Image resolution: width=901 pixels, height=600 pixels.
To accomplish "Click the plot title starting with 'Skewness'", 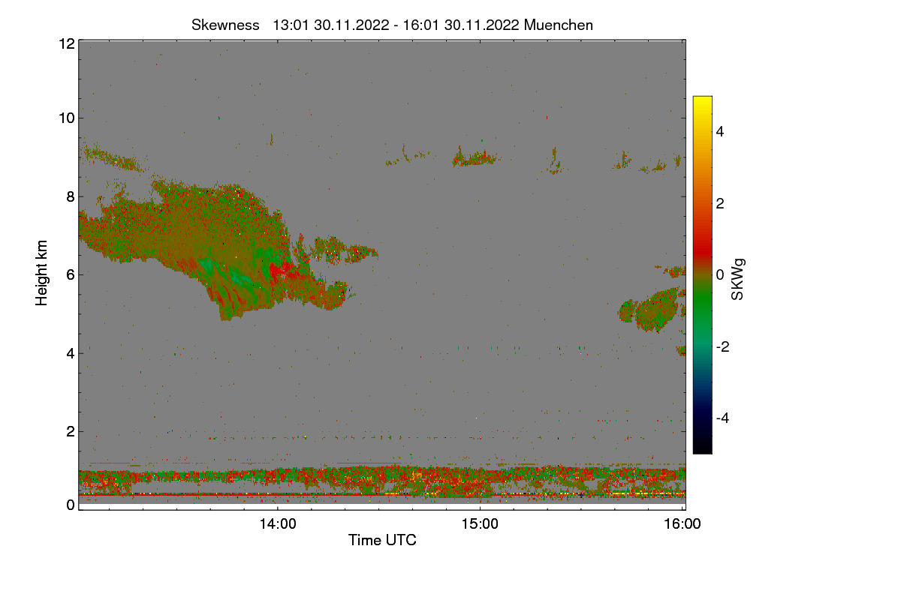I will (392, 25).
